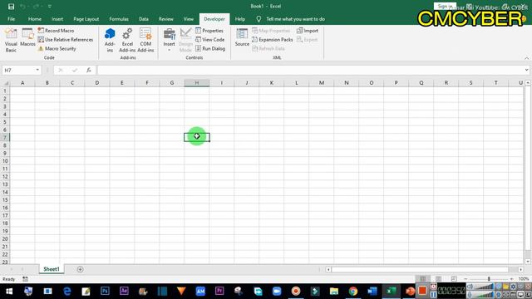Viewport: 532px width, 299px height.
Task: Switch to Page Break Preview
Action: pos(454,279)
